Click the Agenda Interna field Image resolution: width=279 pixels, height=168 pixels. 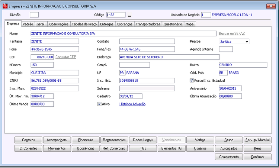pos(226,49)
